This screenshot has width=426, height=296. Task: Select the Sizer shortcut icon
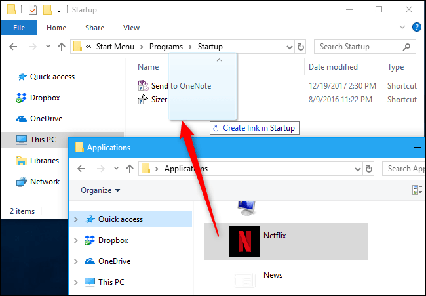coord(143,100)
